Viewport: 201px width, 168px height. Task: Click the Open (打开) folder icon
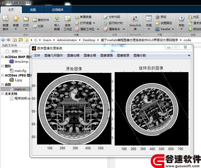pos(26,19)
